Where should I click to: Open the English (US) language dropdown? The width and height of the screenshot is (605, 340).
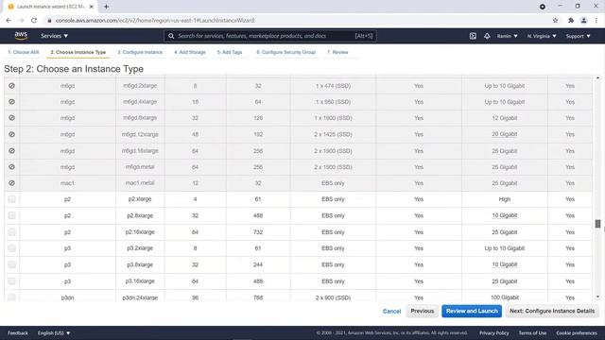pos(54,332)
